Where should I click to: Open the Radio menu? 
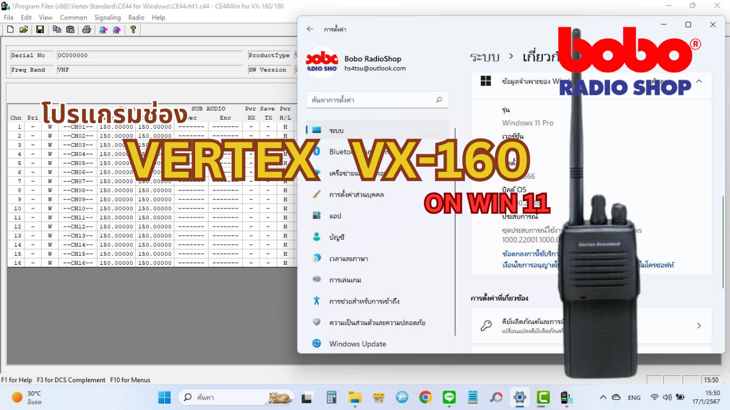coord(136,18)
